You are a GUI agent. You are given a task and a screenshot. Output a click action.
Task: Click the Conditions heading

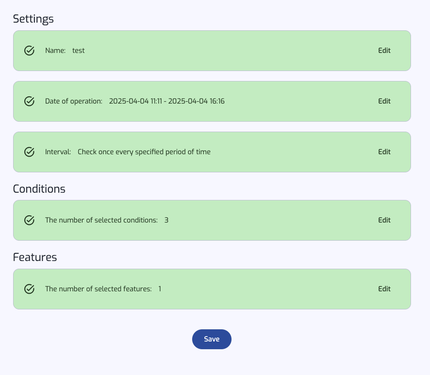pos(39,189)
